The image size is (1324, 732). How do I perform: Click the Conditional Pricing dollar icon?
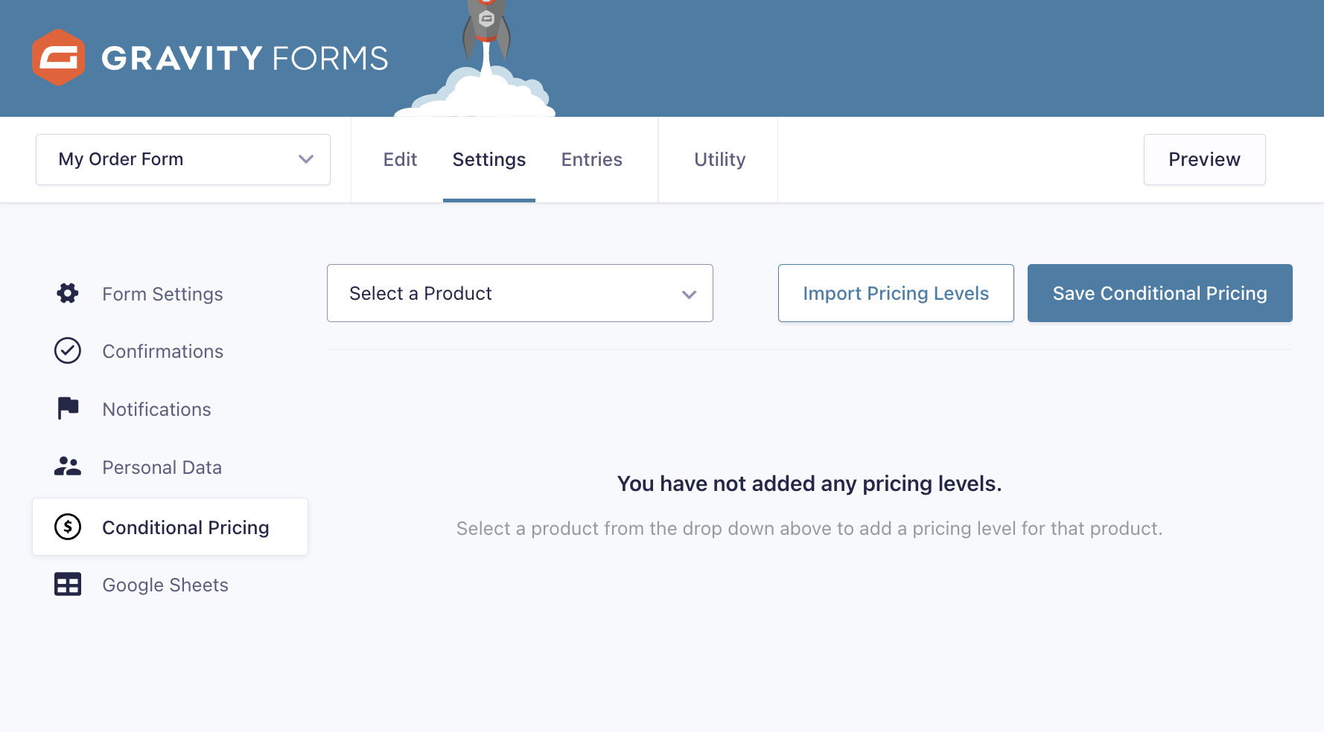(68, 527)
